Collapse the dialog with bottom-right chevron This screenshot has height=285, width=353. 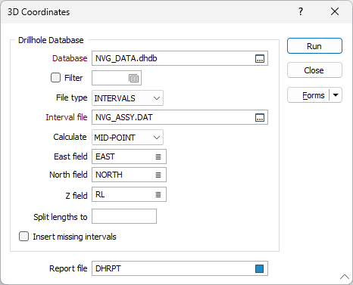click(345, 277)
